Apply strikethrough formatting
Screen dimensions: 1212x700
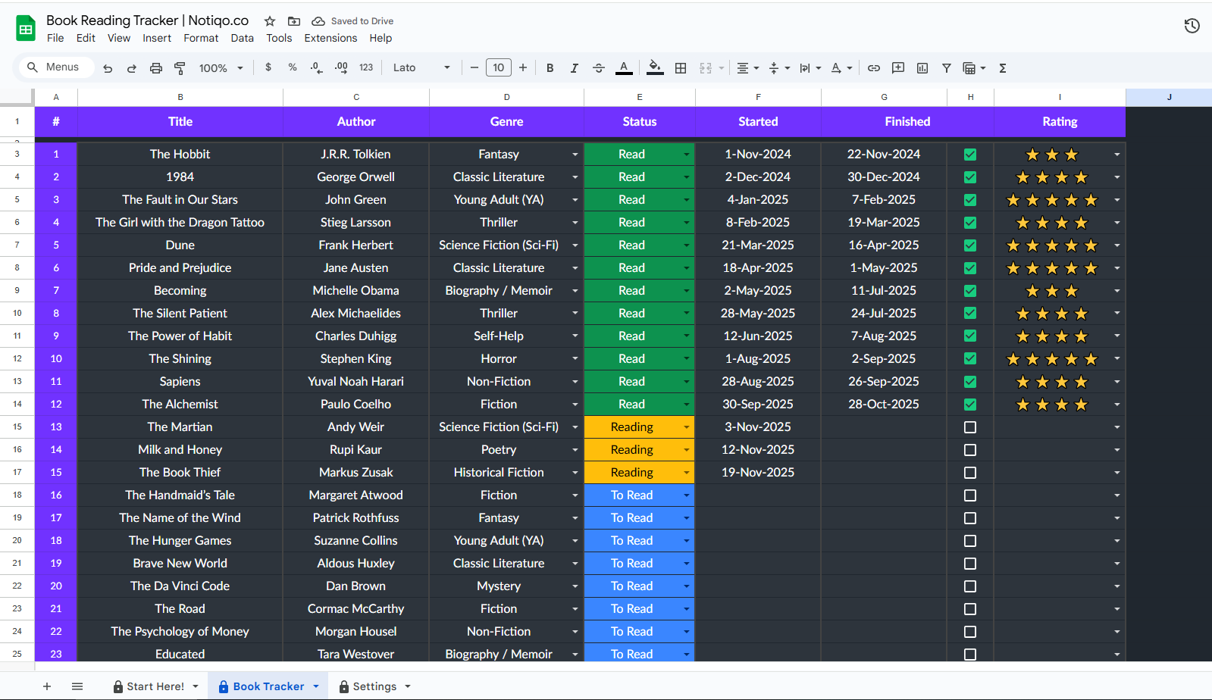pyautogui.click(x=598, y=68)
